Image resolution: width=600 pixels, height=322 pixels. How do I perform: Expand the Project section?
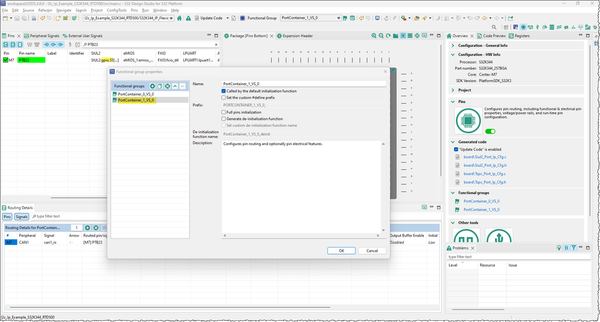point(453,90)
